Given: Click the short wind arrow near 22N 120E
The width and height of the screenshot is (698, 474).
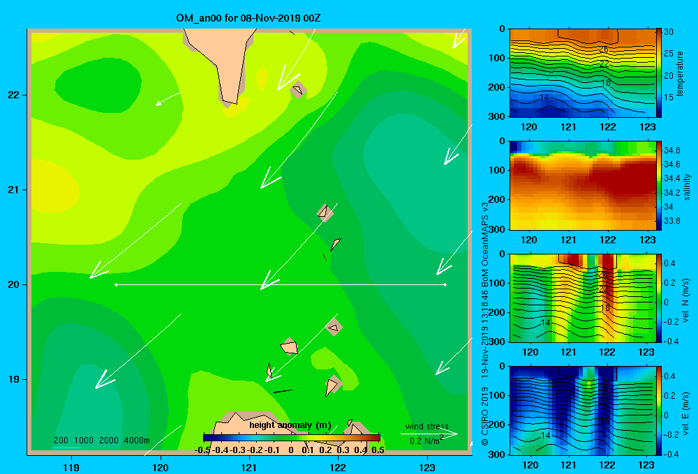Looking at the screenshot, I should click(x=168, y=99).
